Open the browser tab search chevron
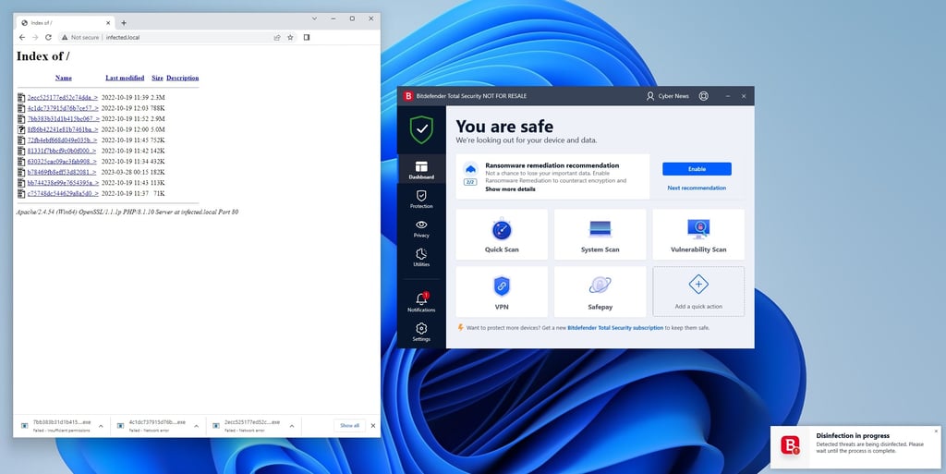This screenshot has width=946, height=474. click(314, 18)
